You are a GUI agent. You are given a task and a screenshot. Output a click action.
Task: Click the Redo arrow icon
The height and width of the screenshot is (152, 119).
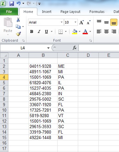(x=29, y=4)
